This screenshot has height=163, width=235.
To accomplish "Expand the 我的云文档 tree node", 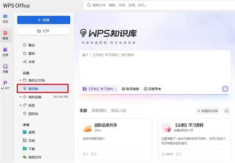I will [20, 80].
